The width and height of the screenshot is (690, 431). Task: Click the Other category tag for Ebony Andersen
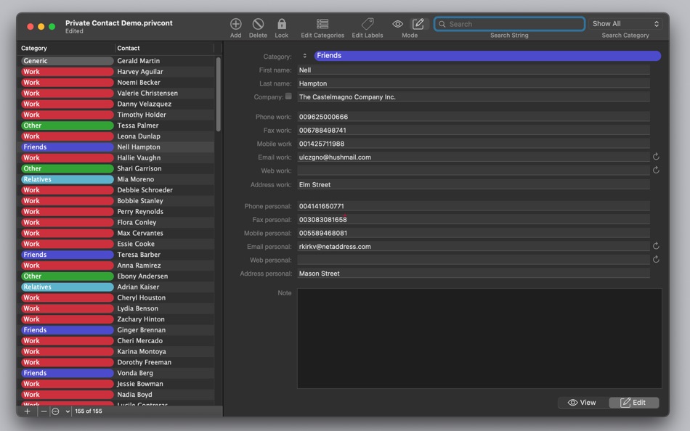pos(68,276)
